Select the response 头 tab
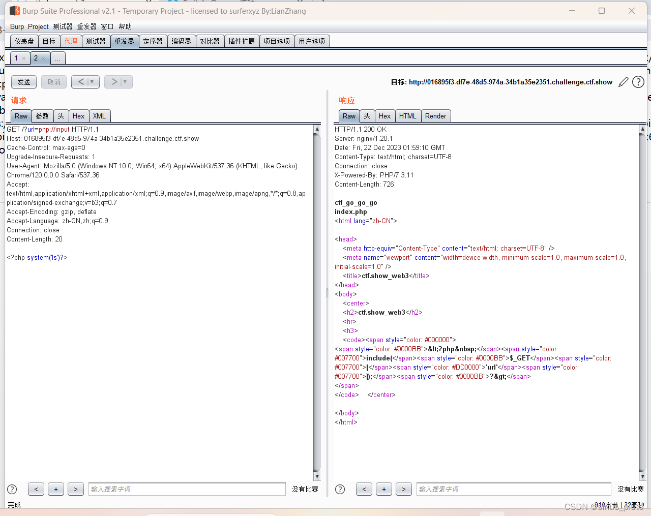 [x=367, y=116]
